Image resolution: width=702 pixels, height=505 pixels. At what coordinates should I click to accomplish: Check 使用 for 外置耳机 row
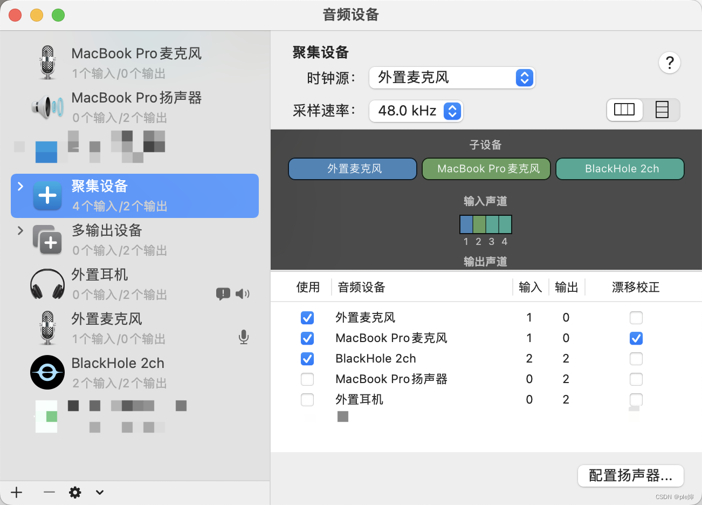point(307,400)
